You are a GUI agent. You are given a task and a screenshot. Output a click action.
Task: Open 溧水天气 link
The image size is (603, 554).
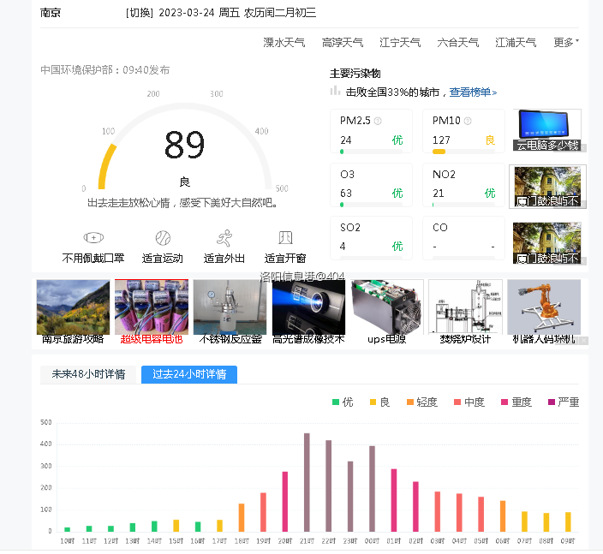pos(284,42)
